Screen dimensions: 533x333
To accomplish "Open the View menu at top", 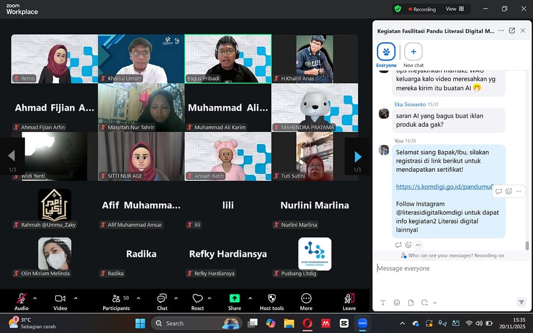I will coord(453,9).
